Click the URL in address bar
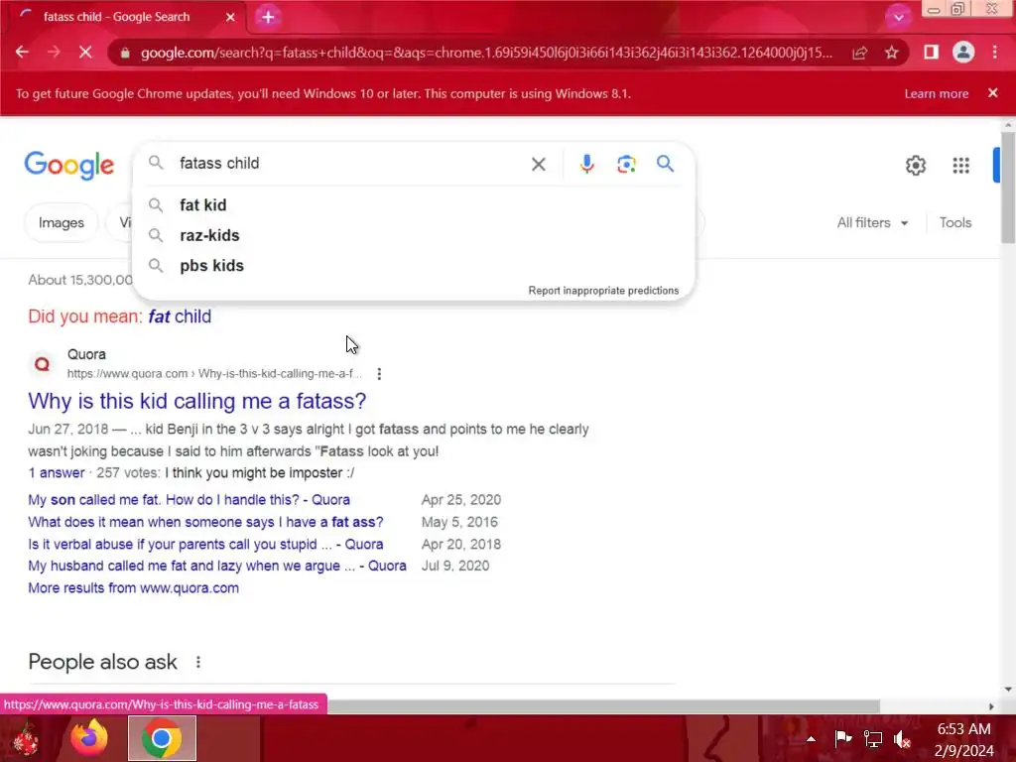Viewport: 1016px width, 762px height. point(486,53)
